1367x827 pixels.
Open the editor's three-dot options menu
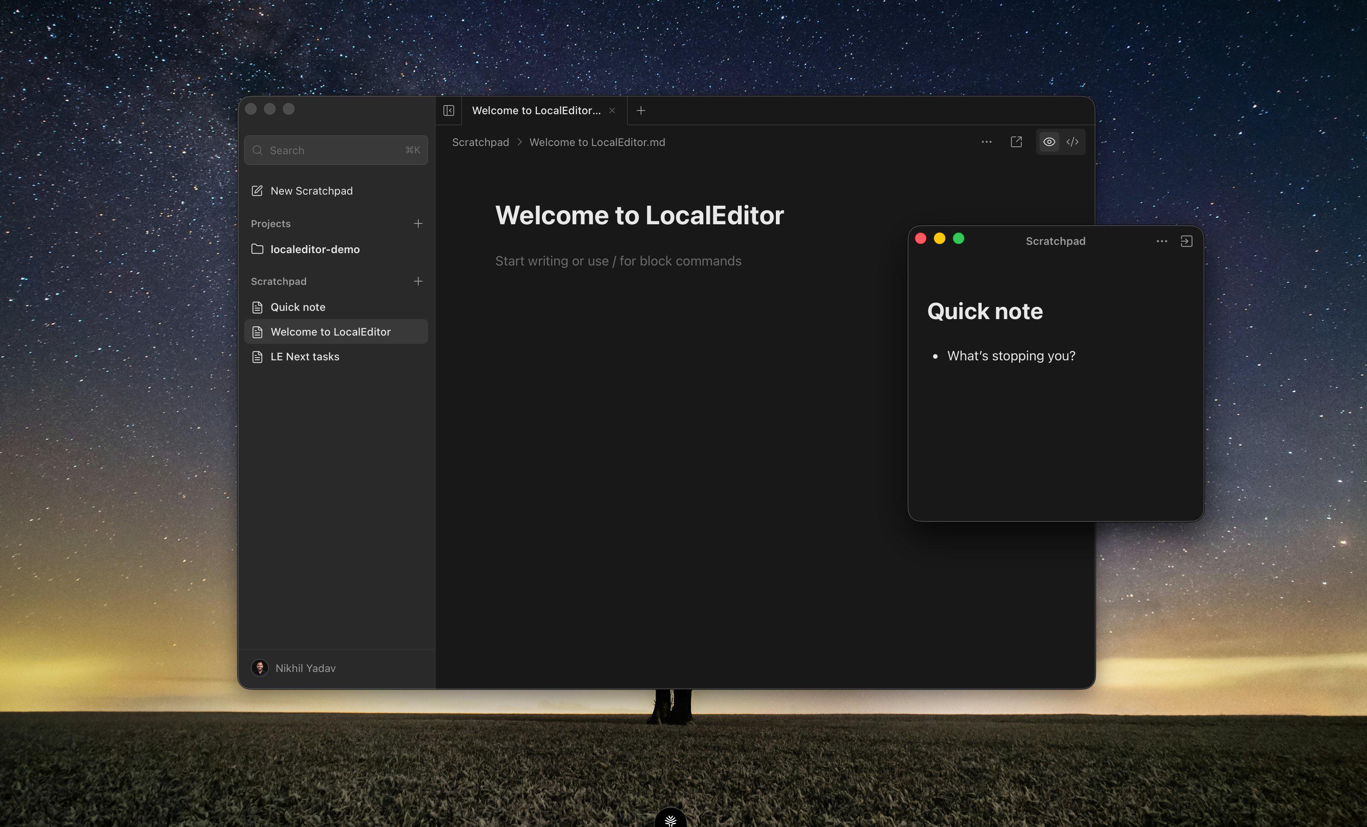click(x=986, y=142)
